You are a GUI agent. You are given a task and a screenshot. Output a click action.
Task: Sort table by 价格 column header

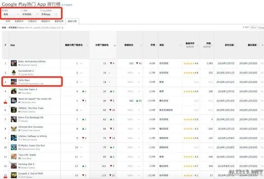(153, 45)
